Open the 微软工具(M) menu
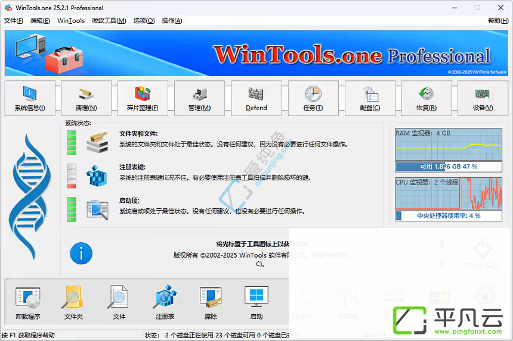513x341 pixels. [x=109, y=21]
